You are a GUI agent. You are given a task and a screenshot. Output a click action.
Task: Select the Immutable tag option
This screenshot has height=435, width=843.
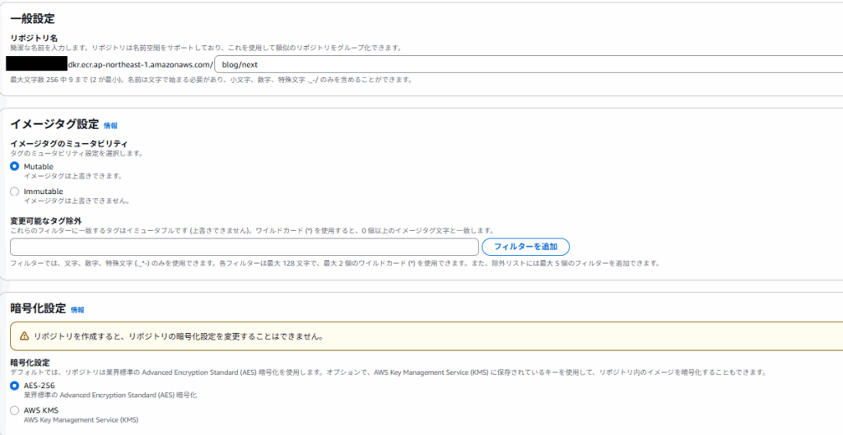tap(14, 192)
